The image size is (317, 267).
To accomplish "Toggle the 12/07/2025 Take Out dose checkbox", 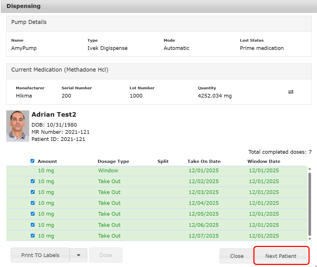I will 33,236.
